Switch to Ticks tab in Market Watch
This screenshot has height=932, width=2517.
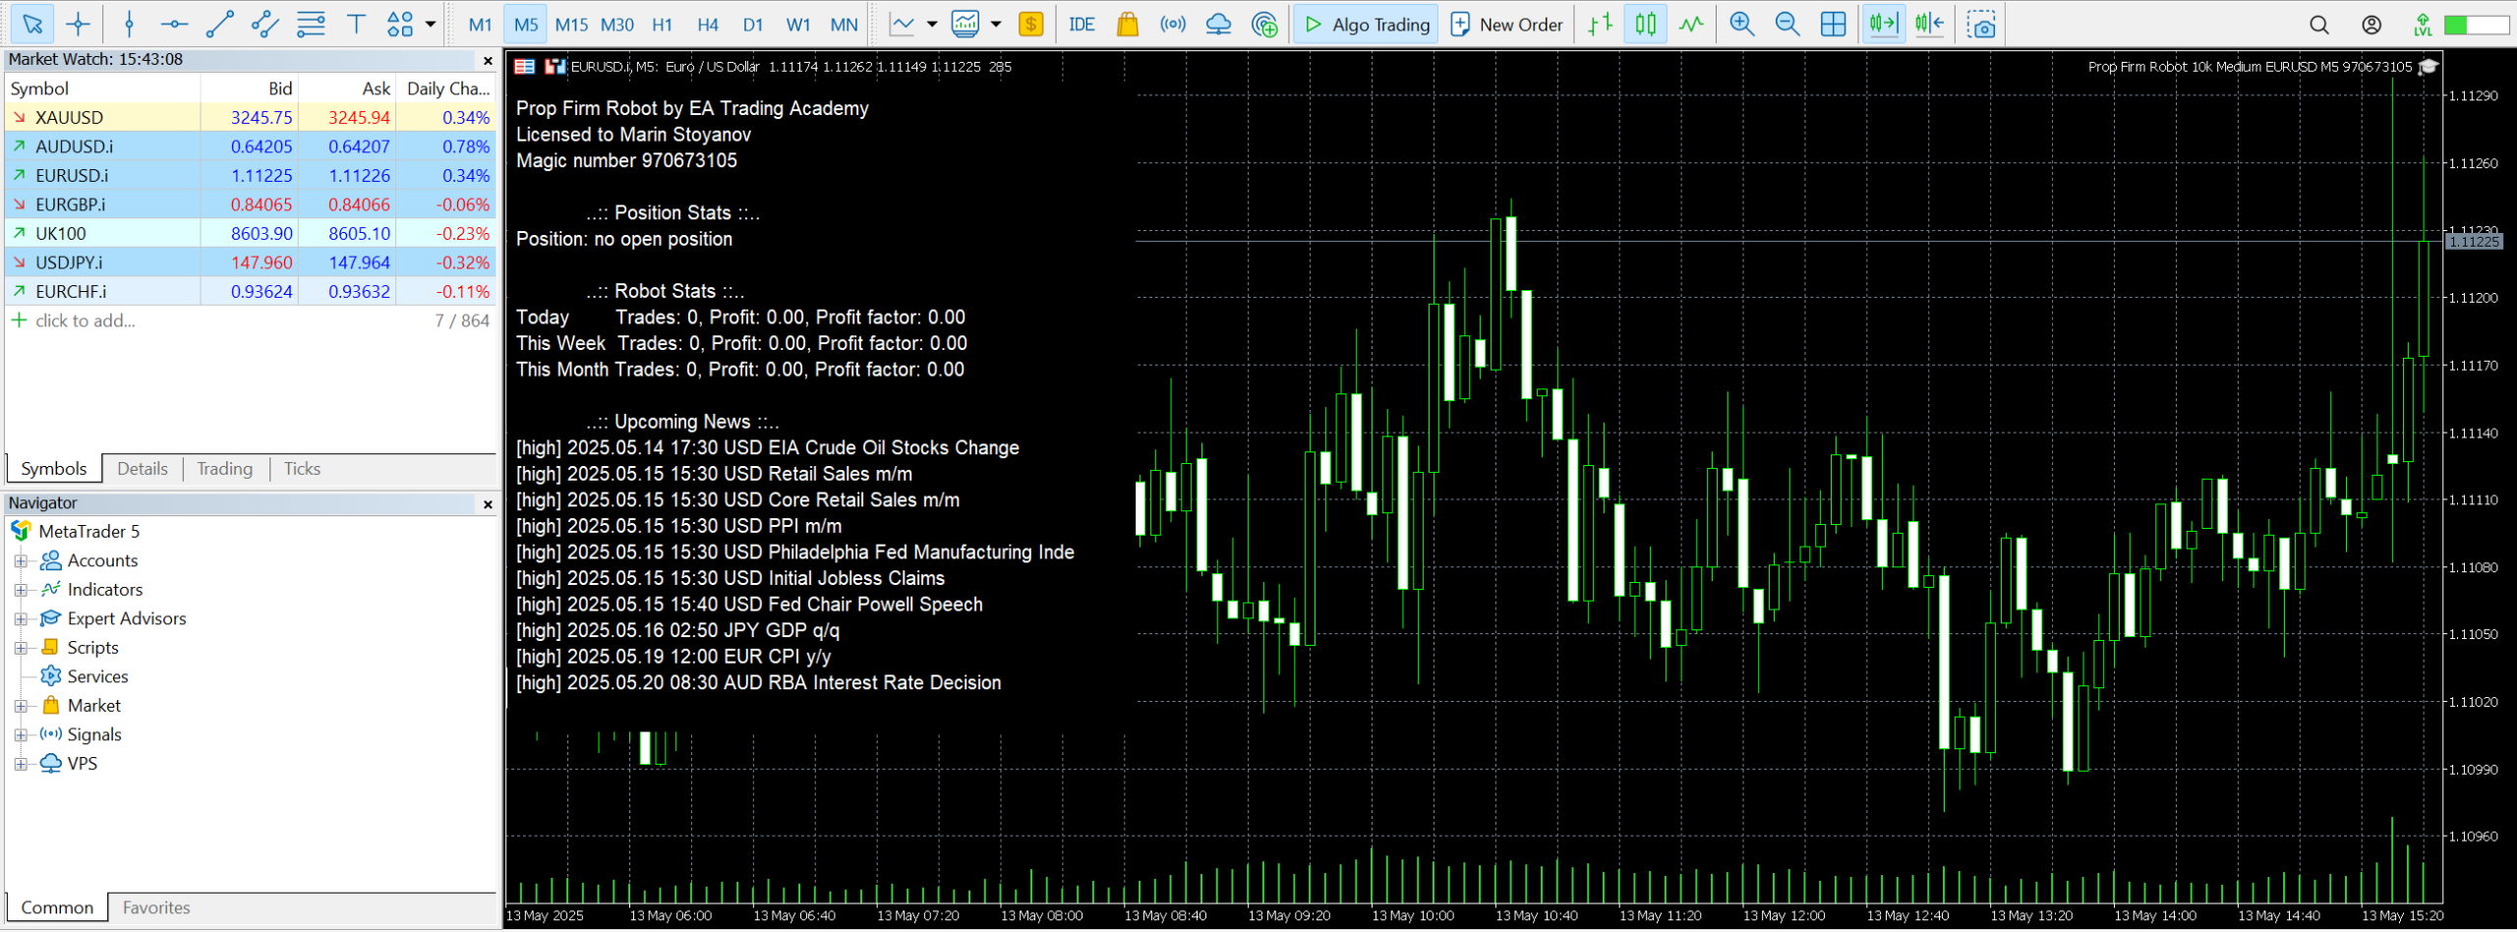[x=302, y=469]
